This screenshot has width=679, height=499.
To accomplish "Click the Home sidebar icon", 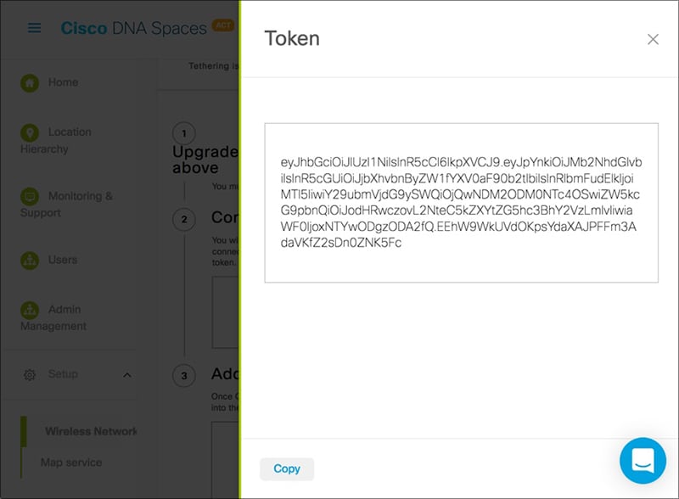I will tap(30, 82).
